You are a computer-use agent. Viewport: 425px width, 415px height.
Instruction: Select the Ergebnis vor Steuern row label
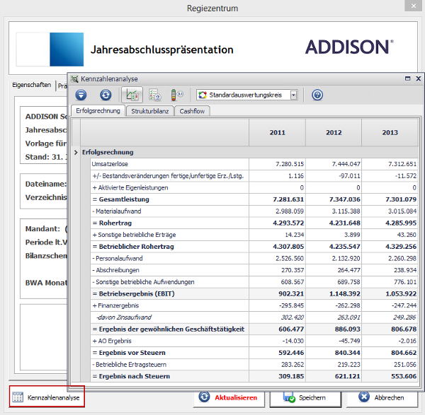pos(129,353)
